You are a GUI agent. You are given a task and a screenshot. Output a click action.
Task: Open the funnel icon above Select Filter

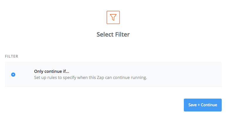pyautogui.click(x=113, y=17)
